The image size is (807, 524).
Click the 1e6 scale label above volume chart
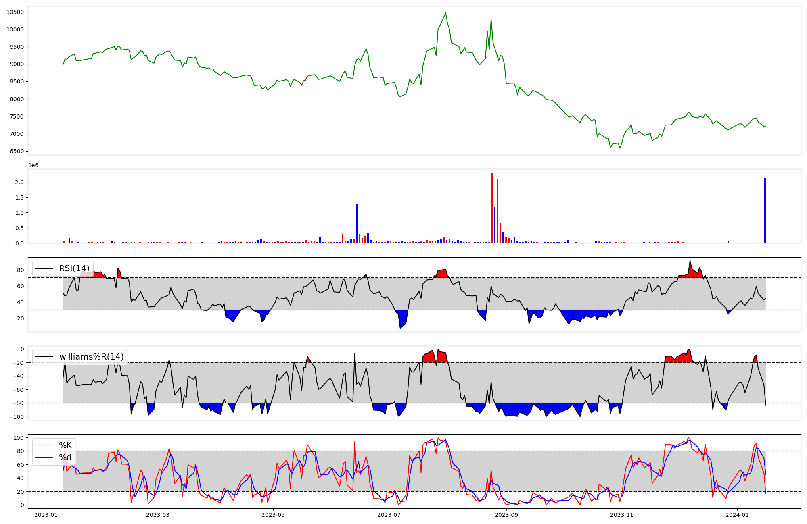pos(33,166)
